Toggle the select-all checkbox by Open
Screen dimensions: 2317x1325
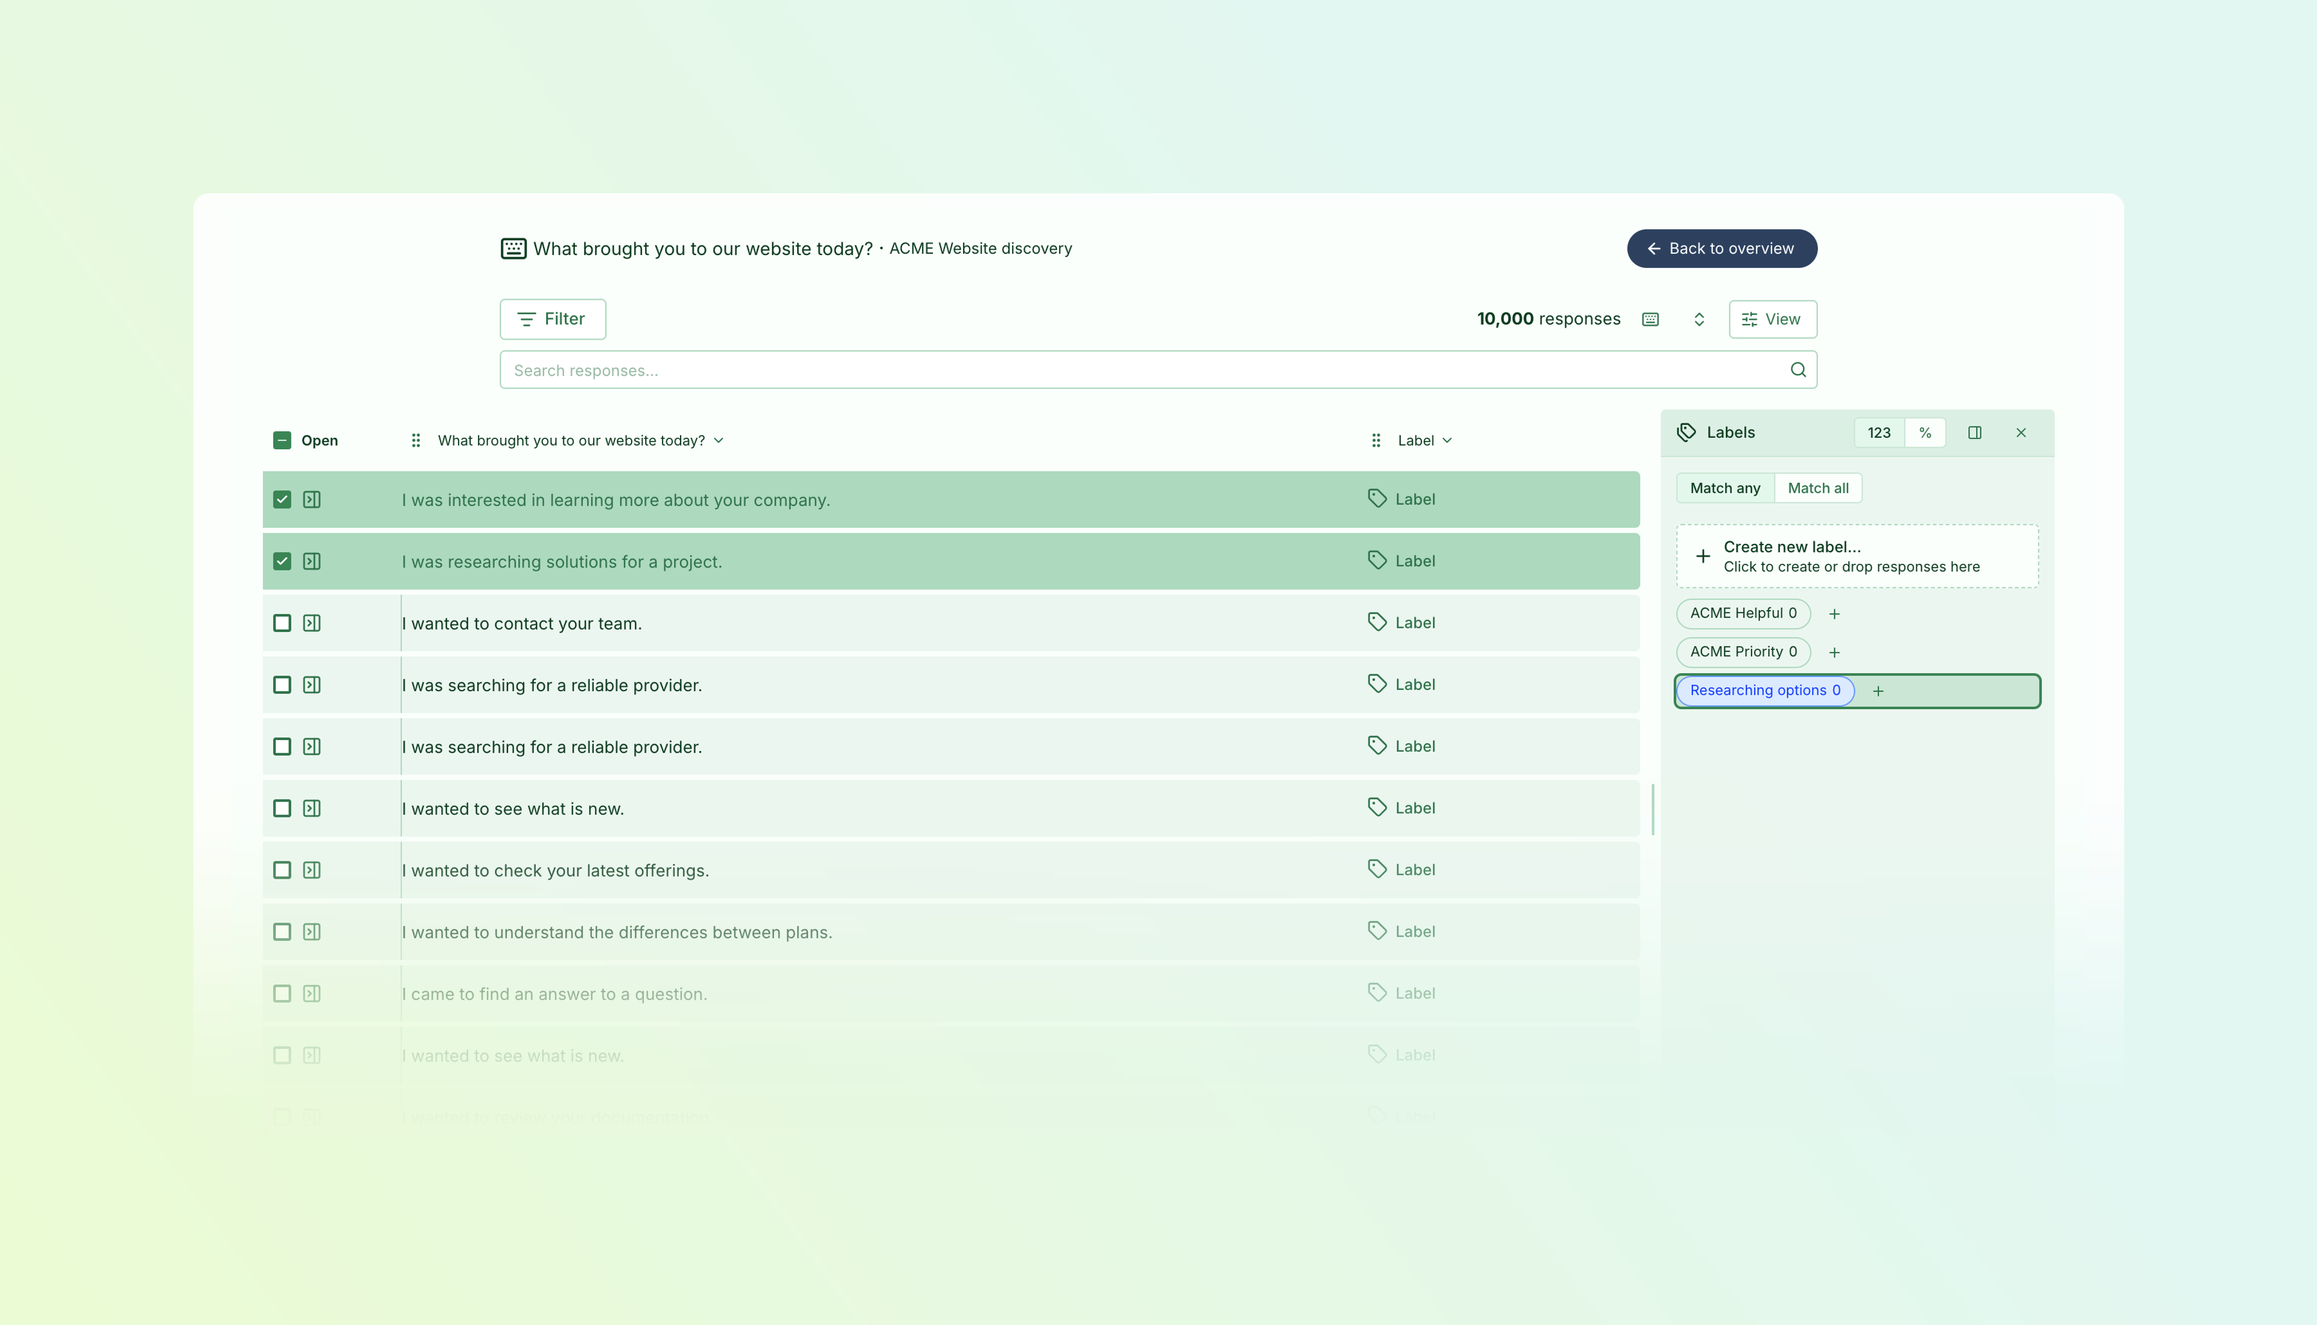[282, 440]
